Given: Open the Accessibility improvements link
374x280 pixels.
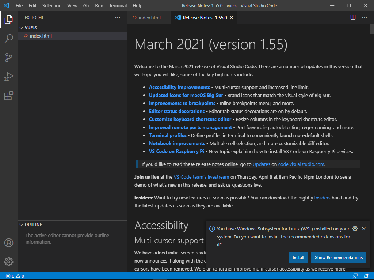Looking at the screenshot, I should point(179,87).
